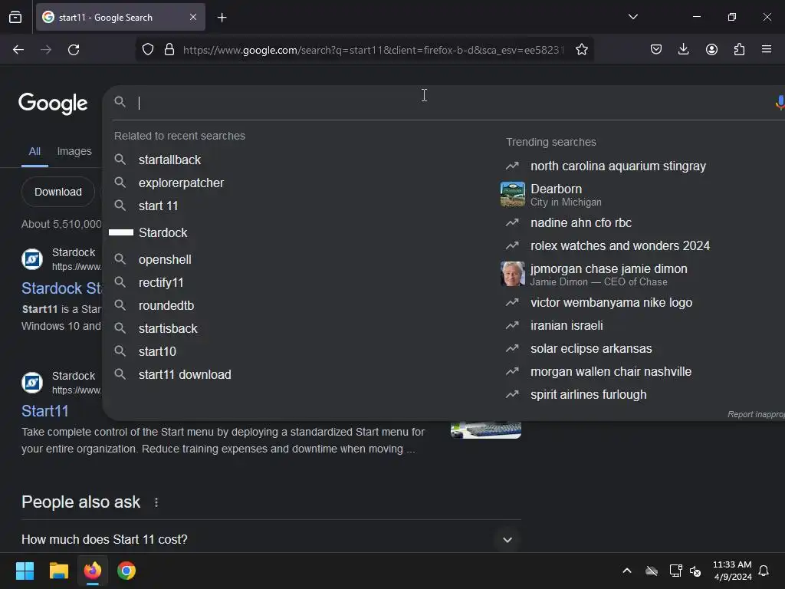
Task: Open trending 'iranian israeli'
Action: tap(567, 325)
